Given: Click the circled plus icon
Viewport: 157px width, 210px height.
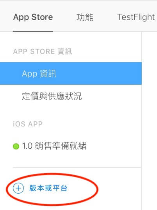Looking at the screenshot, I should click(x=18, y=188).
